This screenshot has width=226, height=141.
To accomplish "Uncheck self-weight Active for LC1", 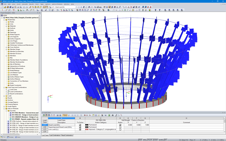I will [120, 125].
